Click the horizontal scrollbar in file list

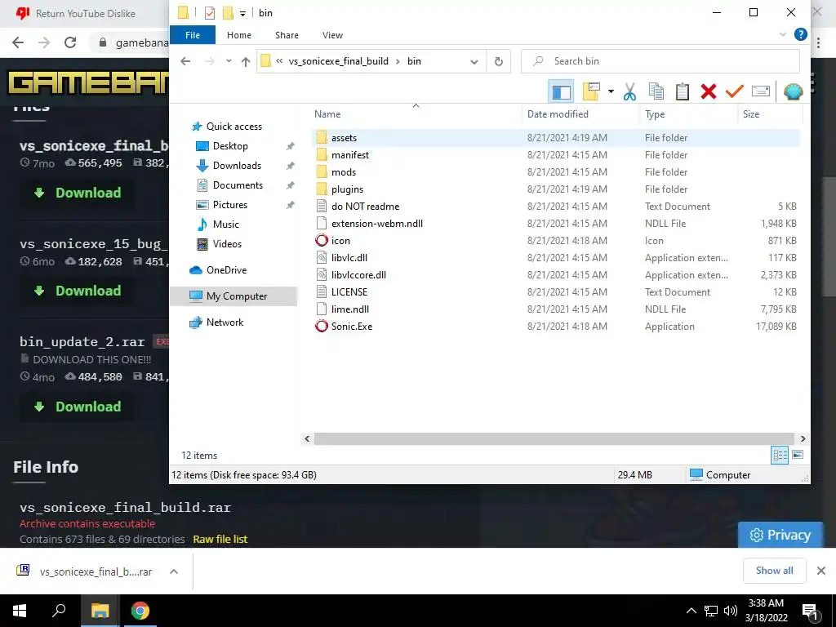click(x=554, y=438)
